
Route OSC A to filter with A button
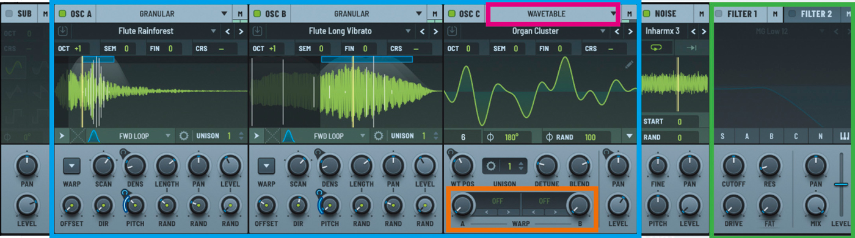click(x=747, y=136)
